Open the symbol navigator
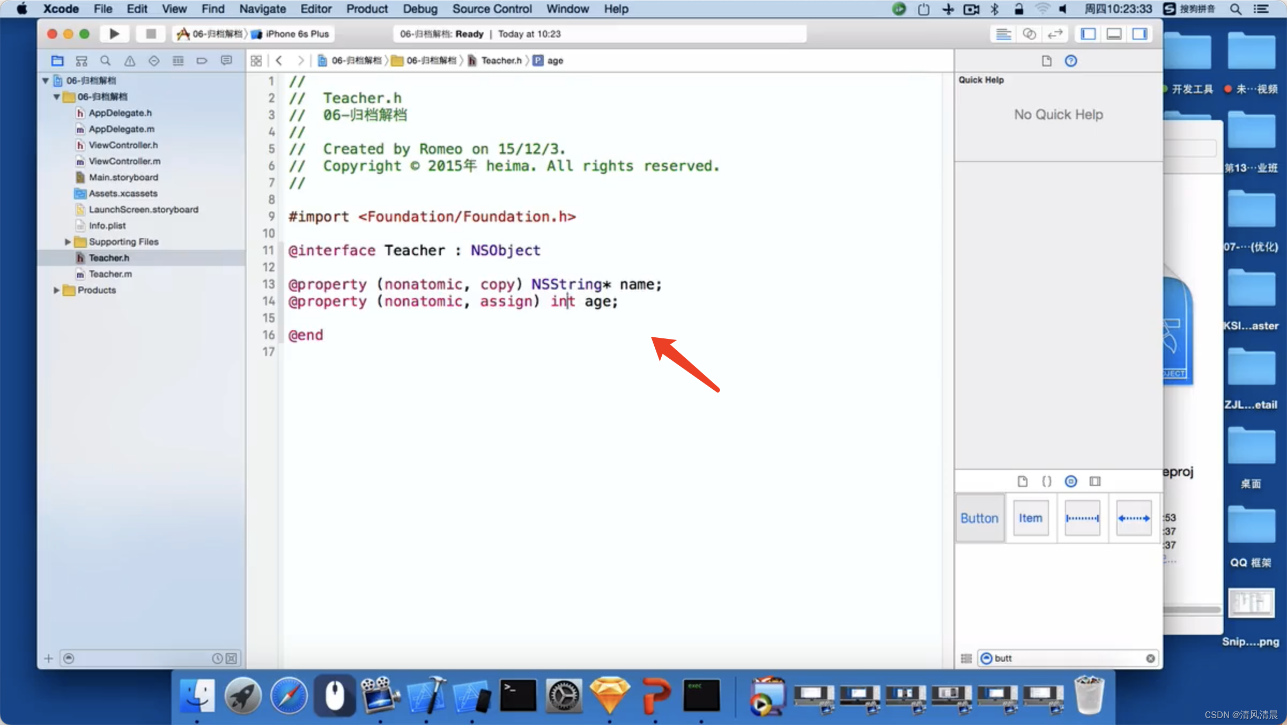1287x725 pixels. [82, 61]
